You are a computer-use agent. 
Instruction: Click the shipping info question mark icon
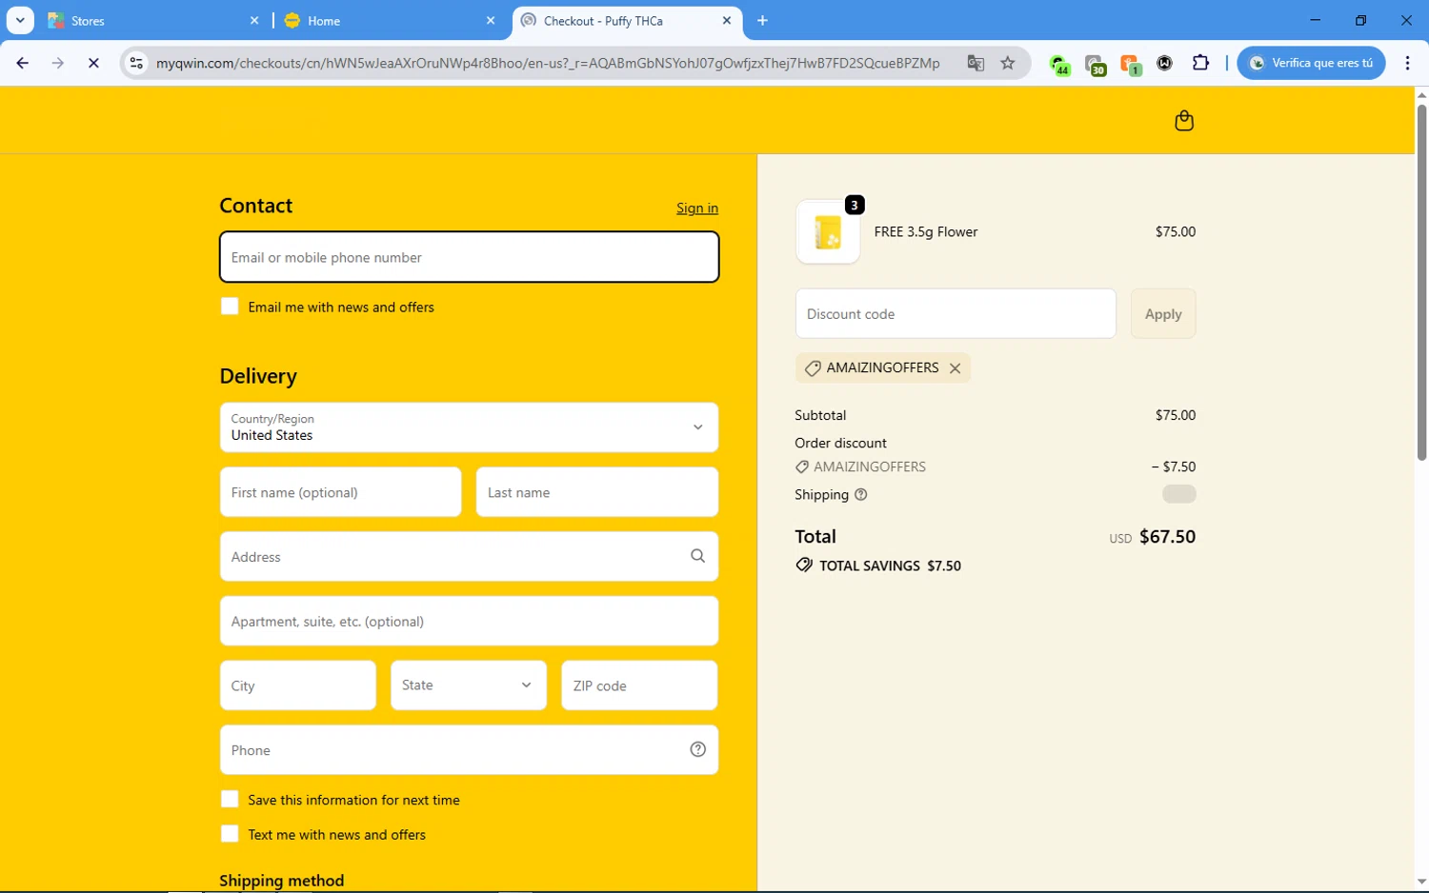pos(861,495)
